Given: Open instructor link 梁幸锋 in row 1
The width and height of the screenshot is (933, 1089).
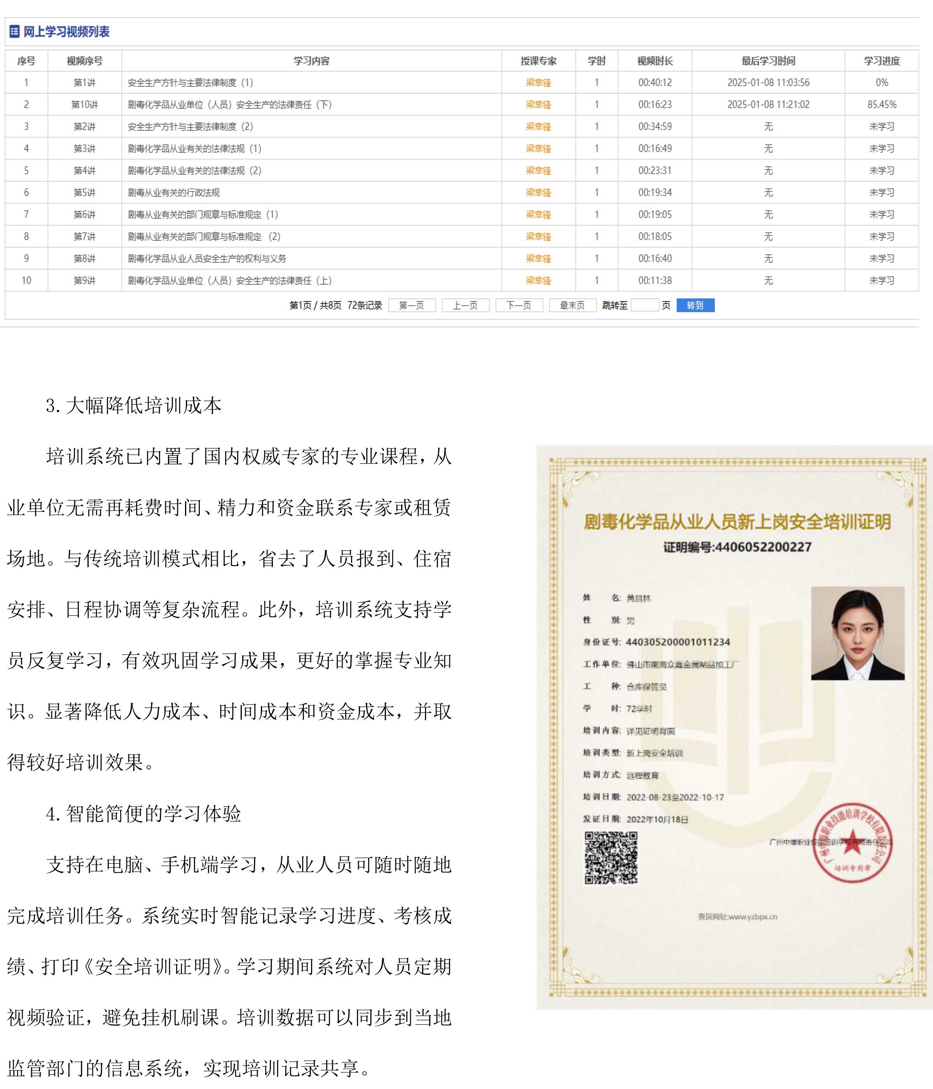Looking at the screenshot, I should tap(538, 82).
